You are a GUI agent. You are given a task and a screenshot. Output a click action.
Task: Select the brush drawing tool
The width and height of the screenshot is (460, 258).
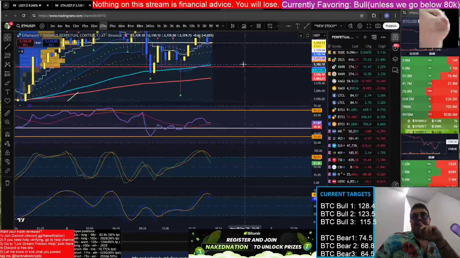pyautogui.click(x=7, y=83)
